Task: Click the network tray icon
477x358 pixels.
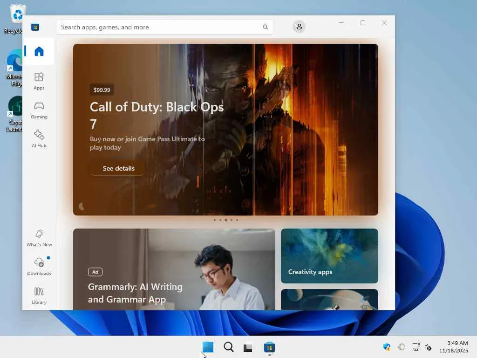Action: pyautogui.click(x=416, y=347)
